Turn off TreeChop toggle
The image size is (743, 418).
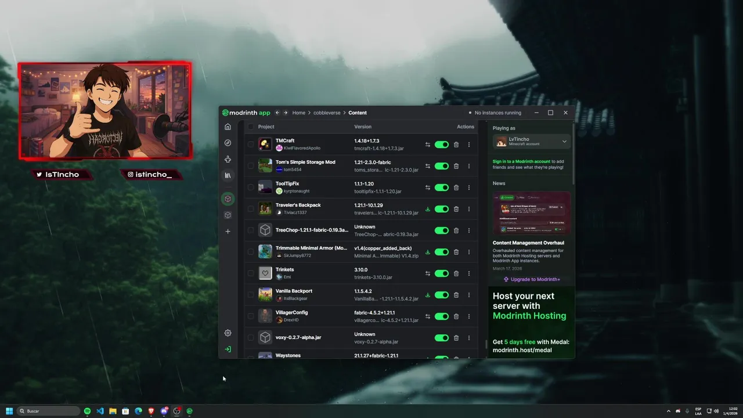point(442,230)
